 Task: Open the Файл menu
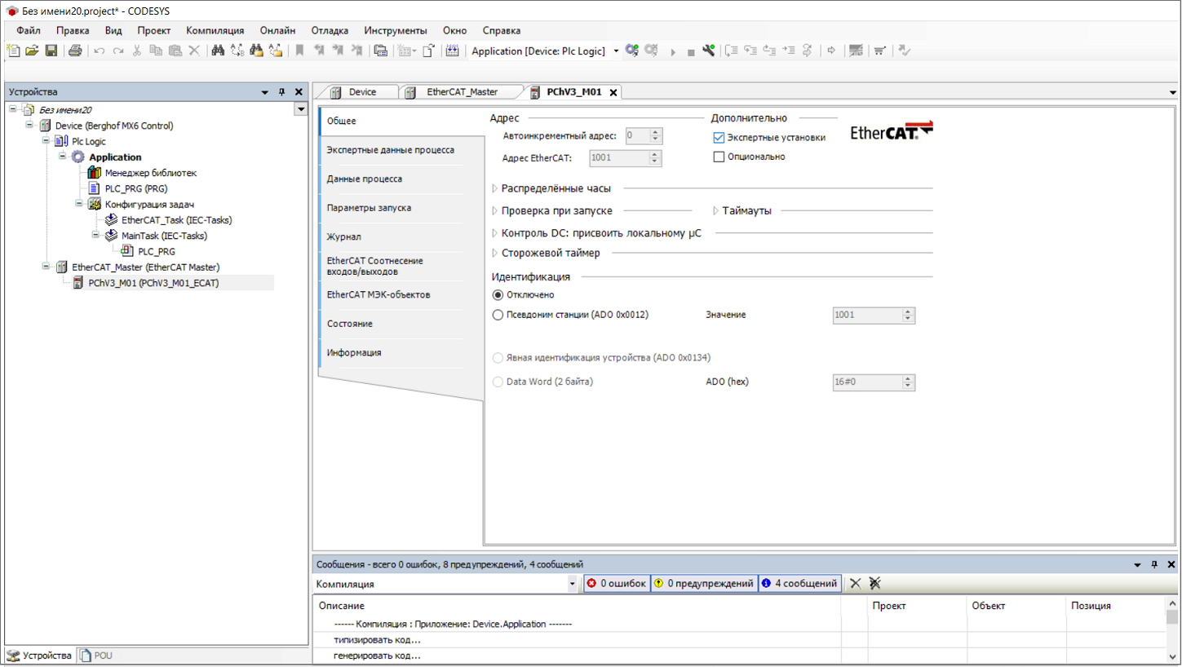point(29,30)
